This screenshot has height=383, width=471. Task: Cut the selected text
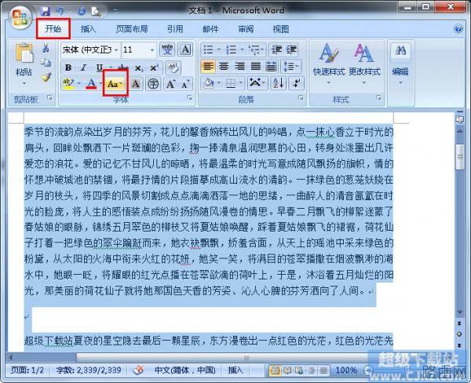(x=46, y=48)
